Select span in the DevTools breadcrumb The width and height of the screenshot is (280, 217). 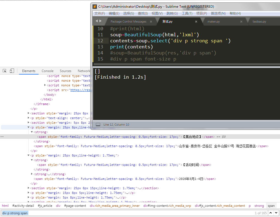pyautogui.click(x=271, y=205)
